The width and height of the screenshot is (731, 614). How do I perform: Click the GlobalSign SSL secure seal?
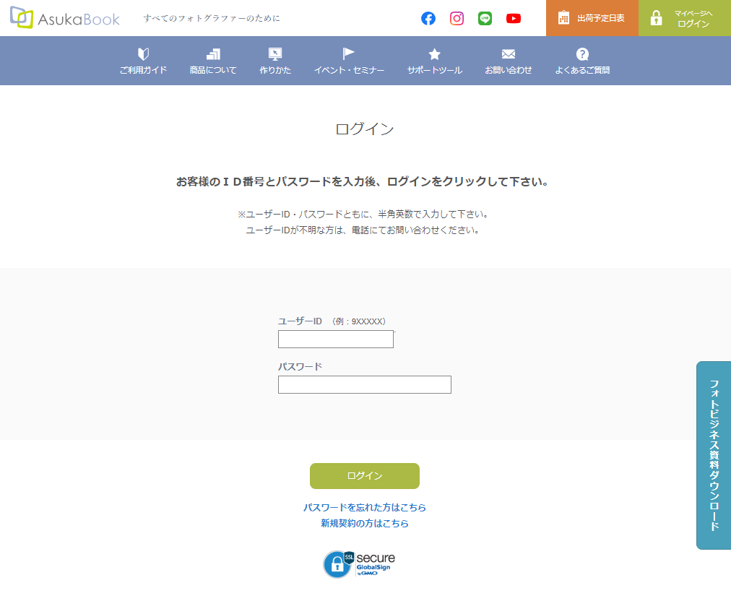click(x=359, y=563)
